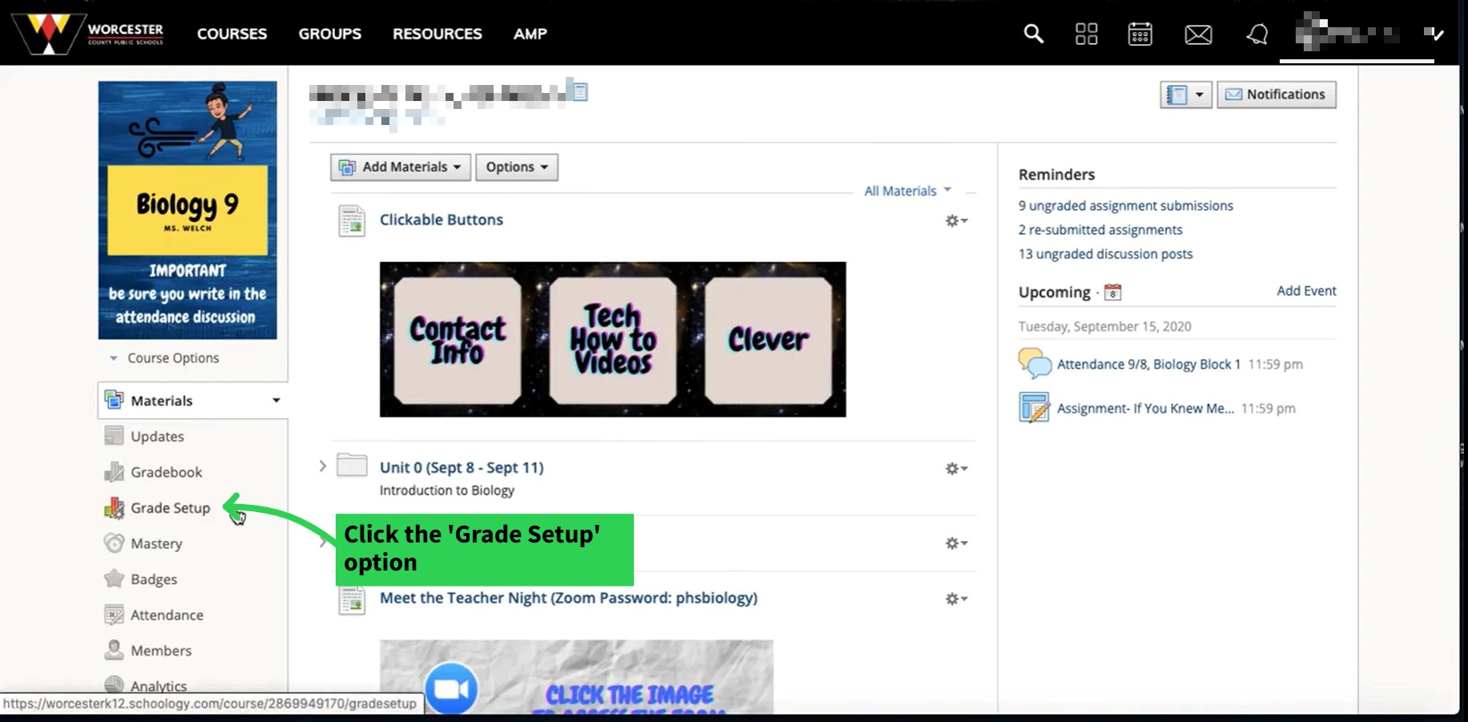This screenshot has width=1468, height=722.
Task: Select Grade Setup in the sidebar
Action: tap(171, 507)
